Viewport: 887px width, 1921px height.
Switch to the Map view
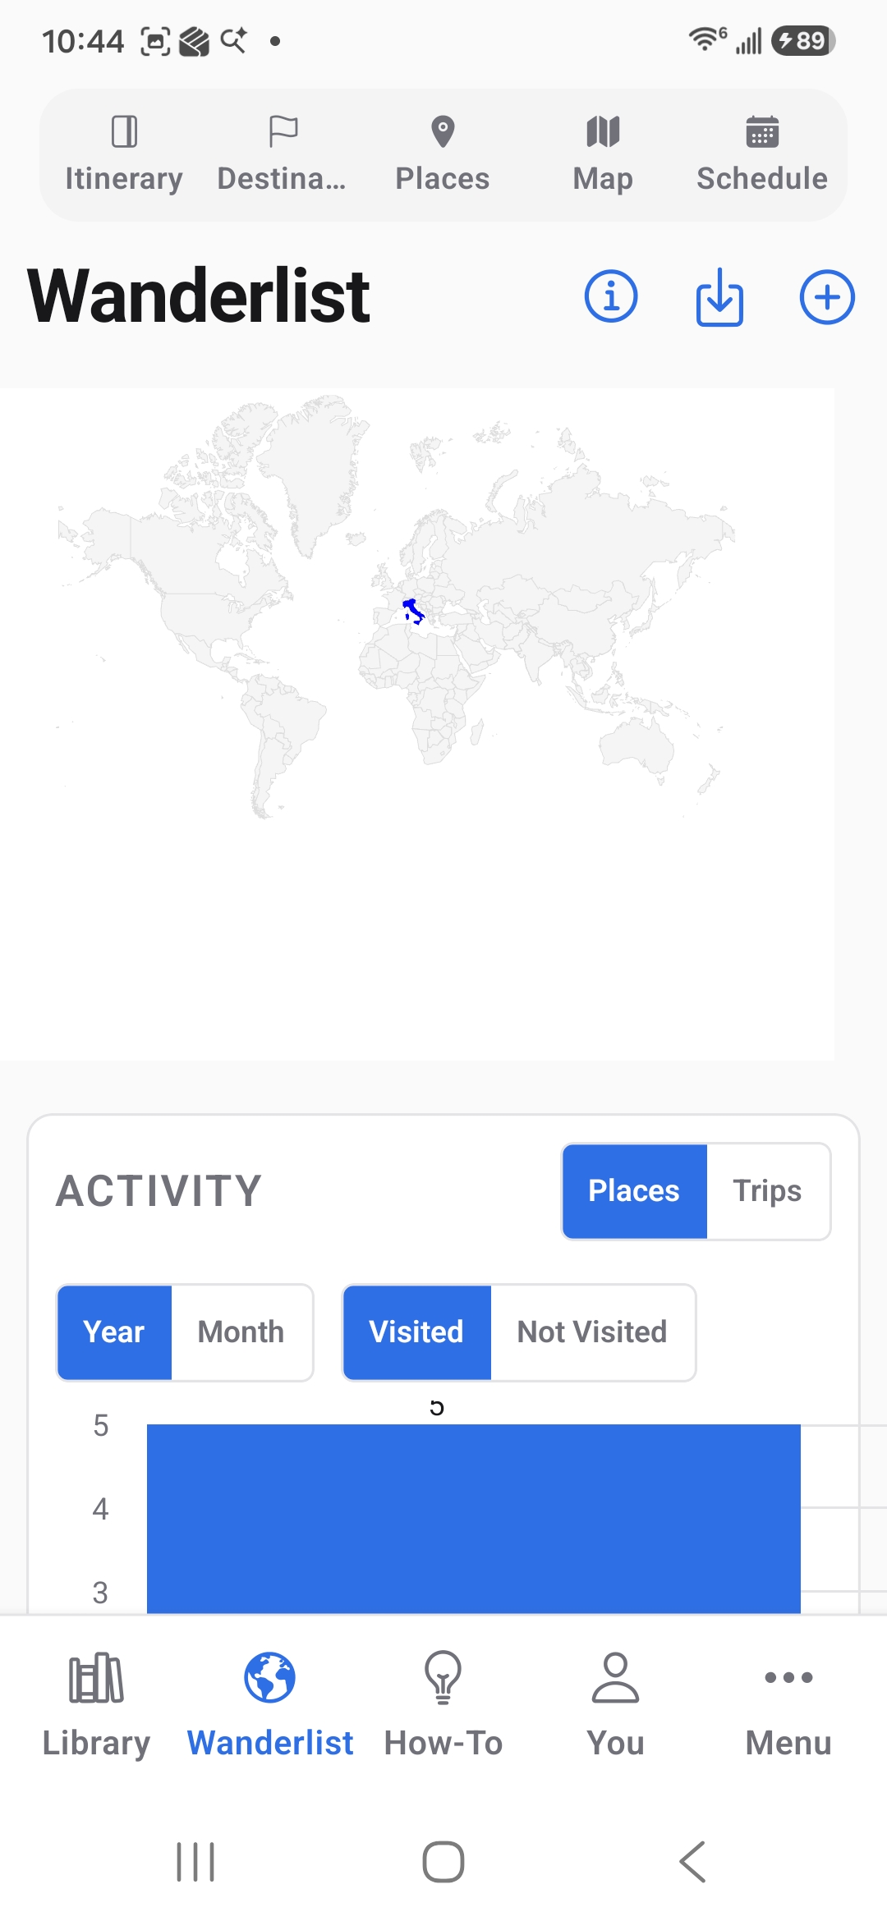tap(603, 154)
